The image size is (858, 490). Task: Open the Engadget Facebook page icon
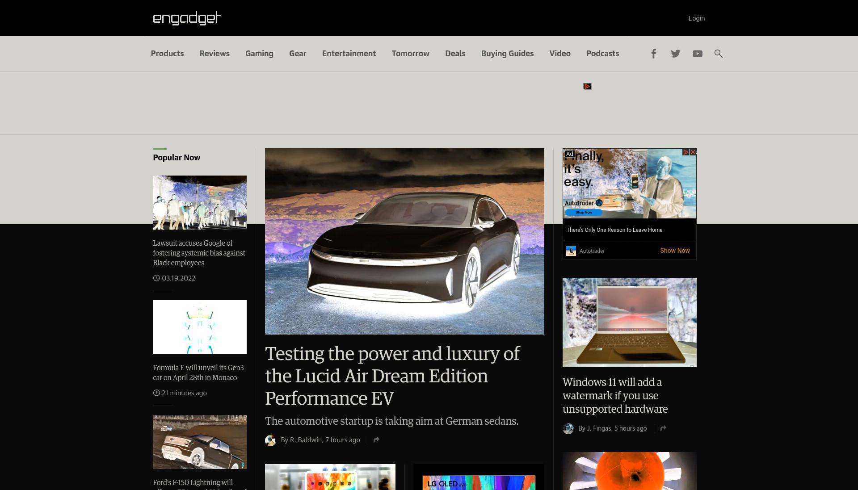(653, 54)
